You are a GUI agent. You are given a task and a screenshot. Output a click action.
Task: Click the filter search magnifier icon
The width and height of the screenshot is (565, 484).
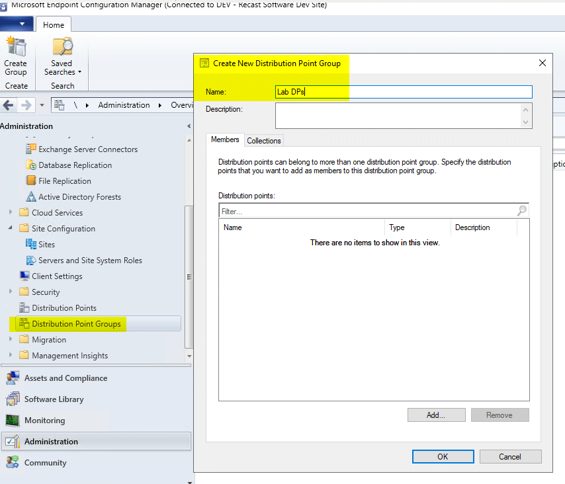tap(522, 210)
